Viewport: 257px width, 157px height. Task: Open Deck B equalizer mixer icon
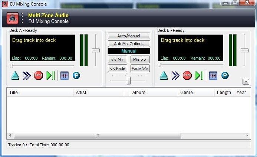pyautogui.click(x=213, y=76)
